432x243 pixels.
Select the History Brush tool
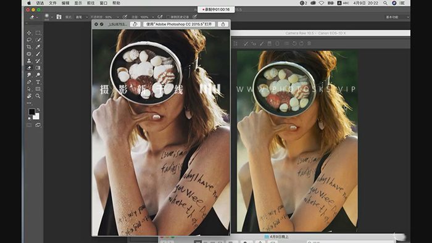38,61
